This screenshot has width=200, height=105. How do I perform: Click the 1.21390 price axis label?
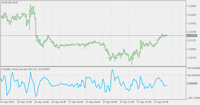coord(192,32)
